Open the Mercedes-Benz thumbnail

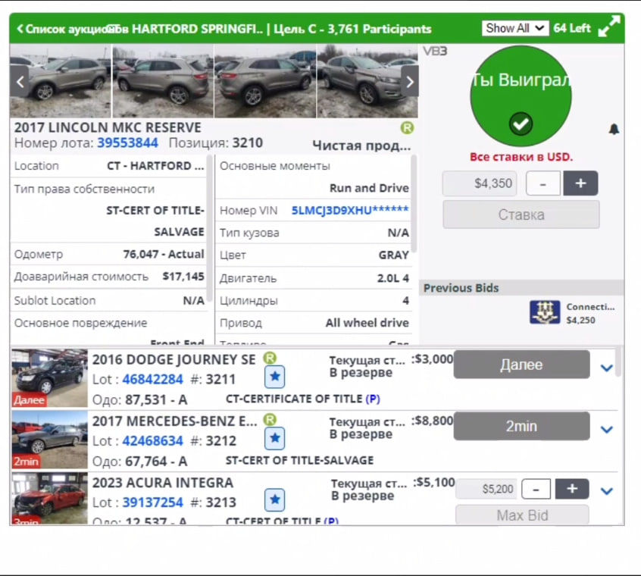(49, 440)
